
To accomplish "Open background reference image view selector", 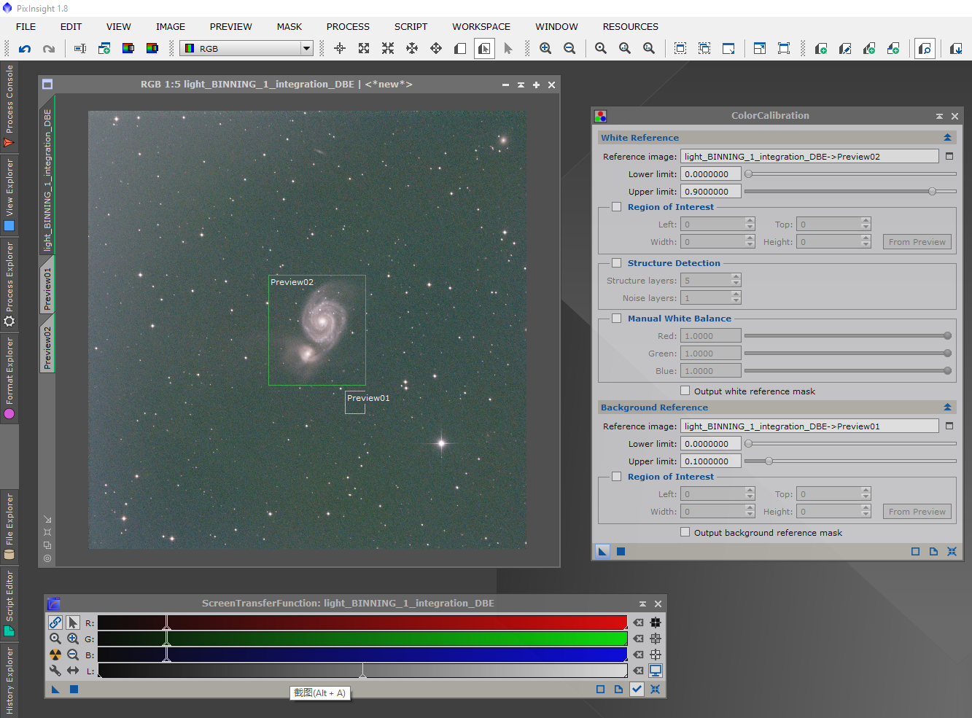I will click(x=949, y=426).
